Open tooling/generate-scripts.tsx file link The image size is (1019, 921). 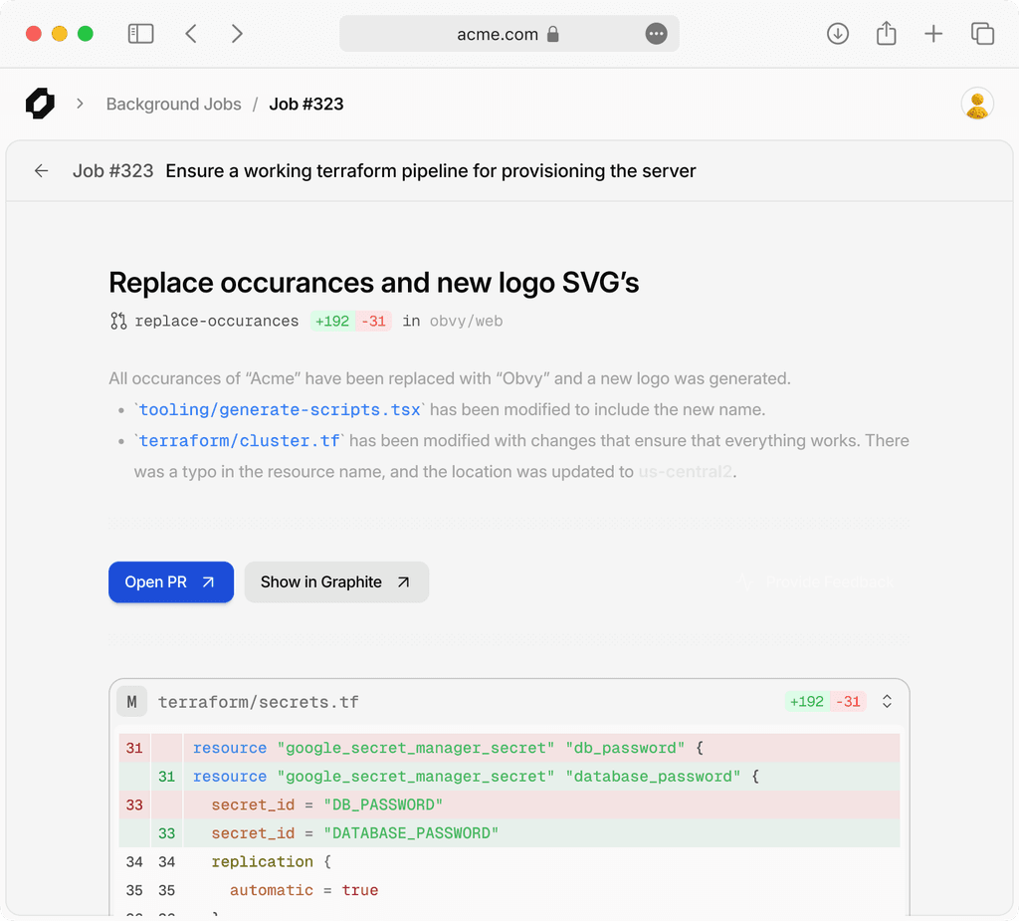pos(280,410)
